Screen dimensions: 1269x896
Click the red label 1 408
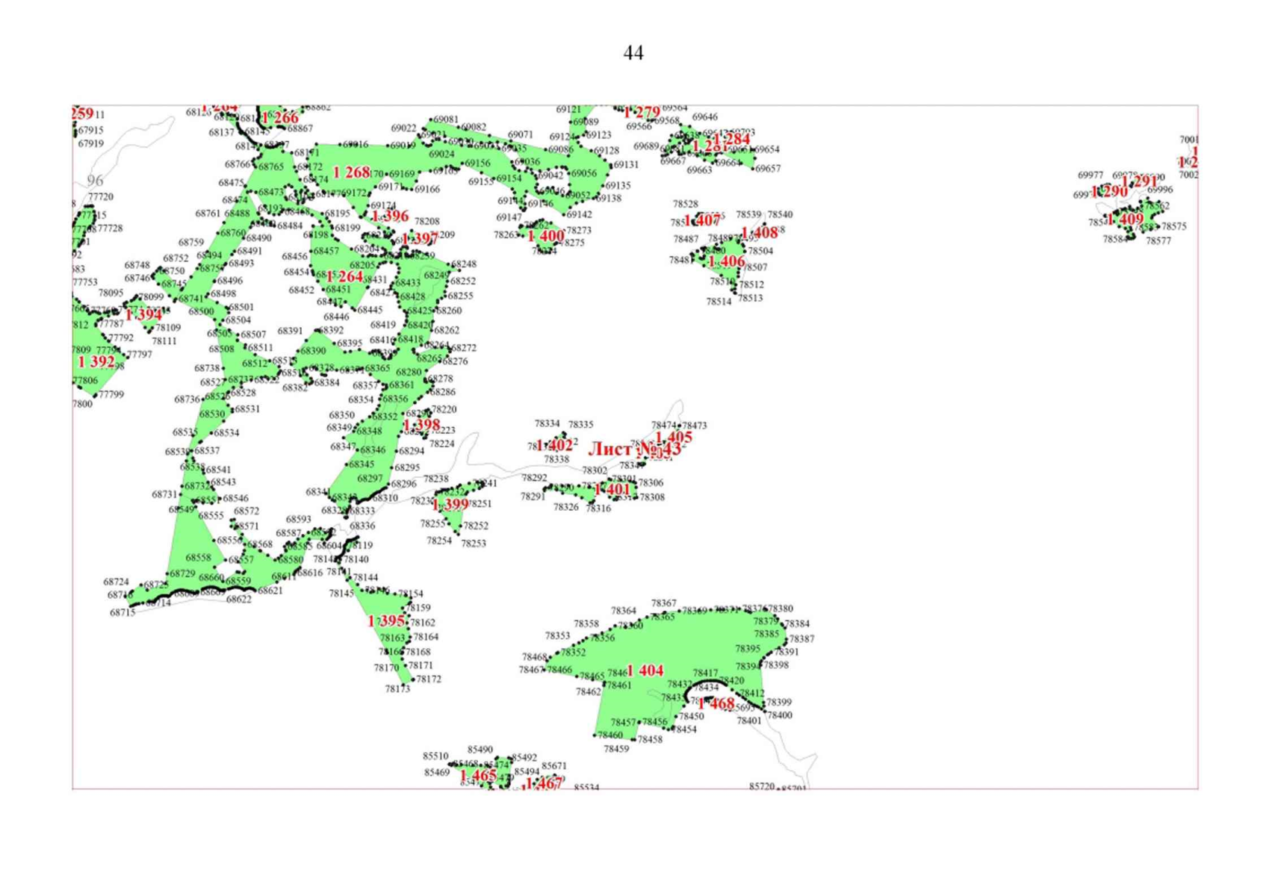coord(759,233)
